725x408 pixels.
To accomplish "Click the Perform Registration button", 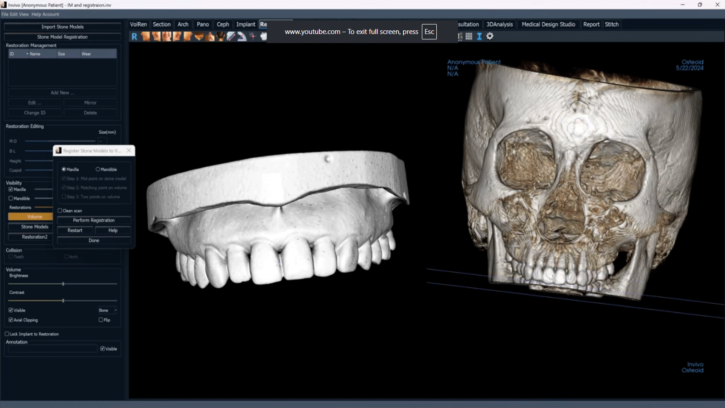I will (93, 220).
